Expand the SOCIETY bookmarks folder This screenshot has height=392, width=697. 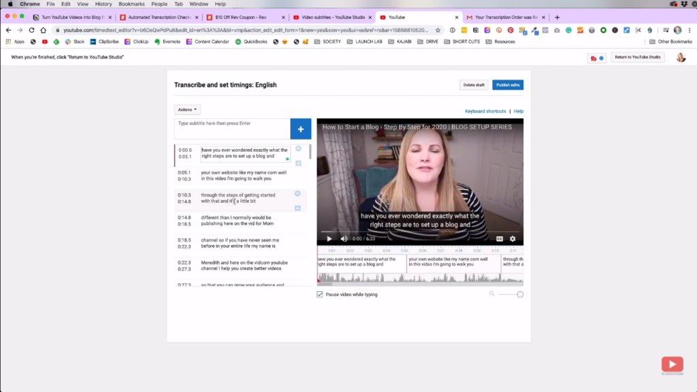pos(327,42)
